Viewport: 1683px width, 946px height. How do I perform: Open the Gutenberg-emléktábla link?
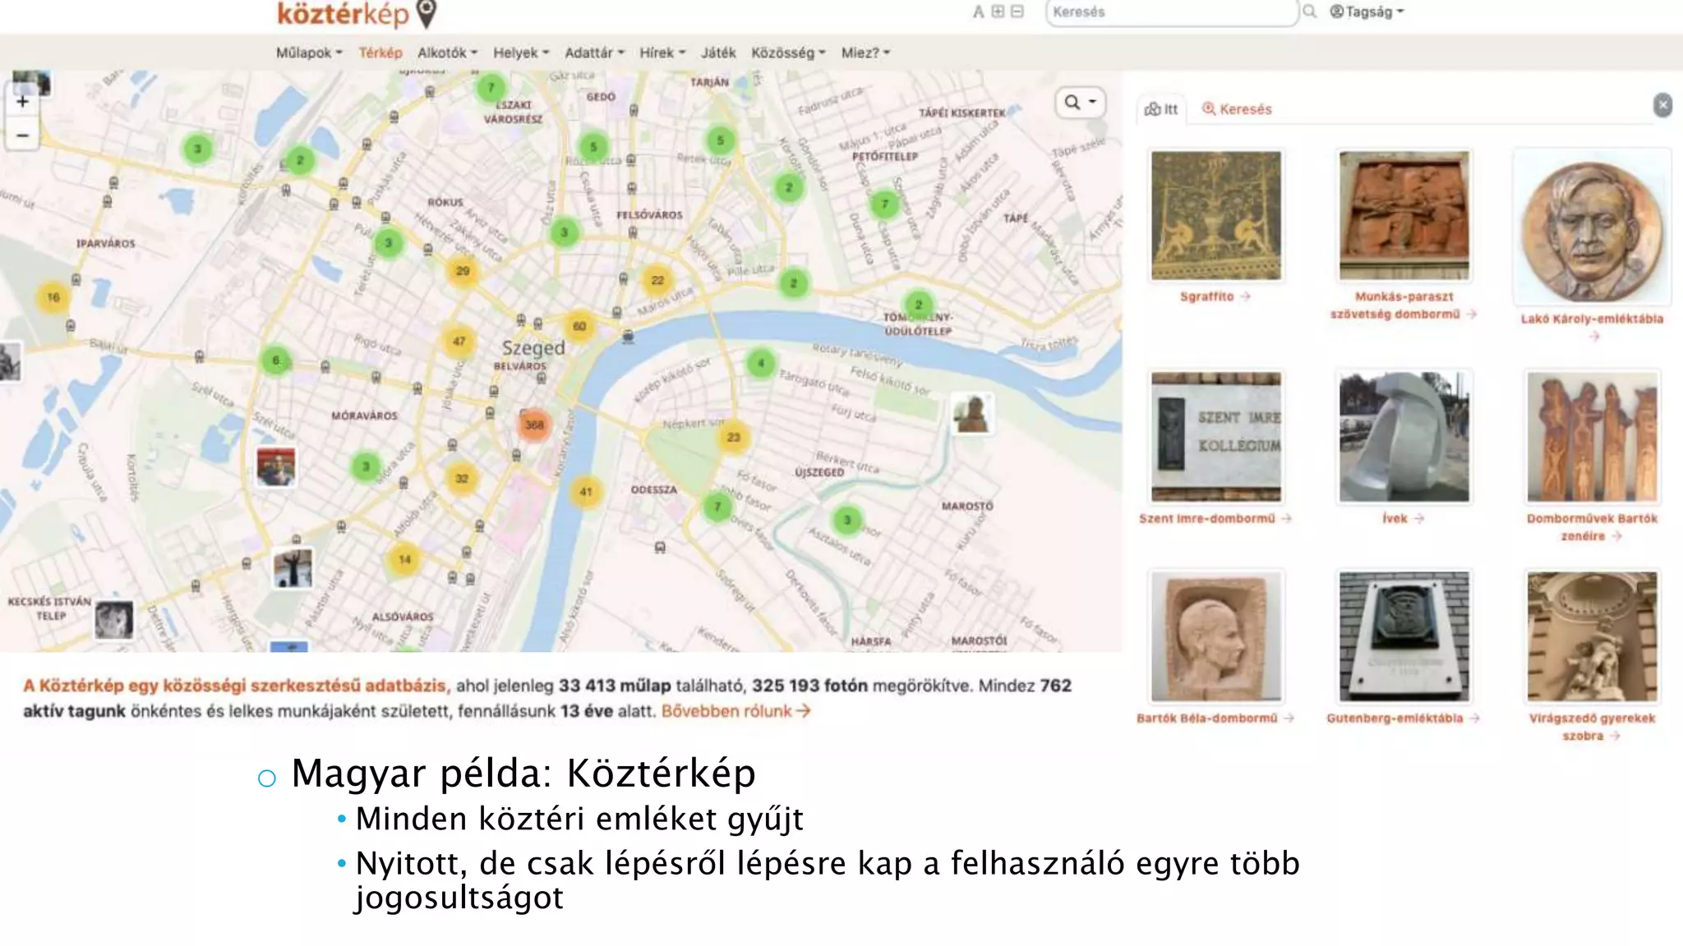pos(1403,718)
